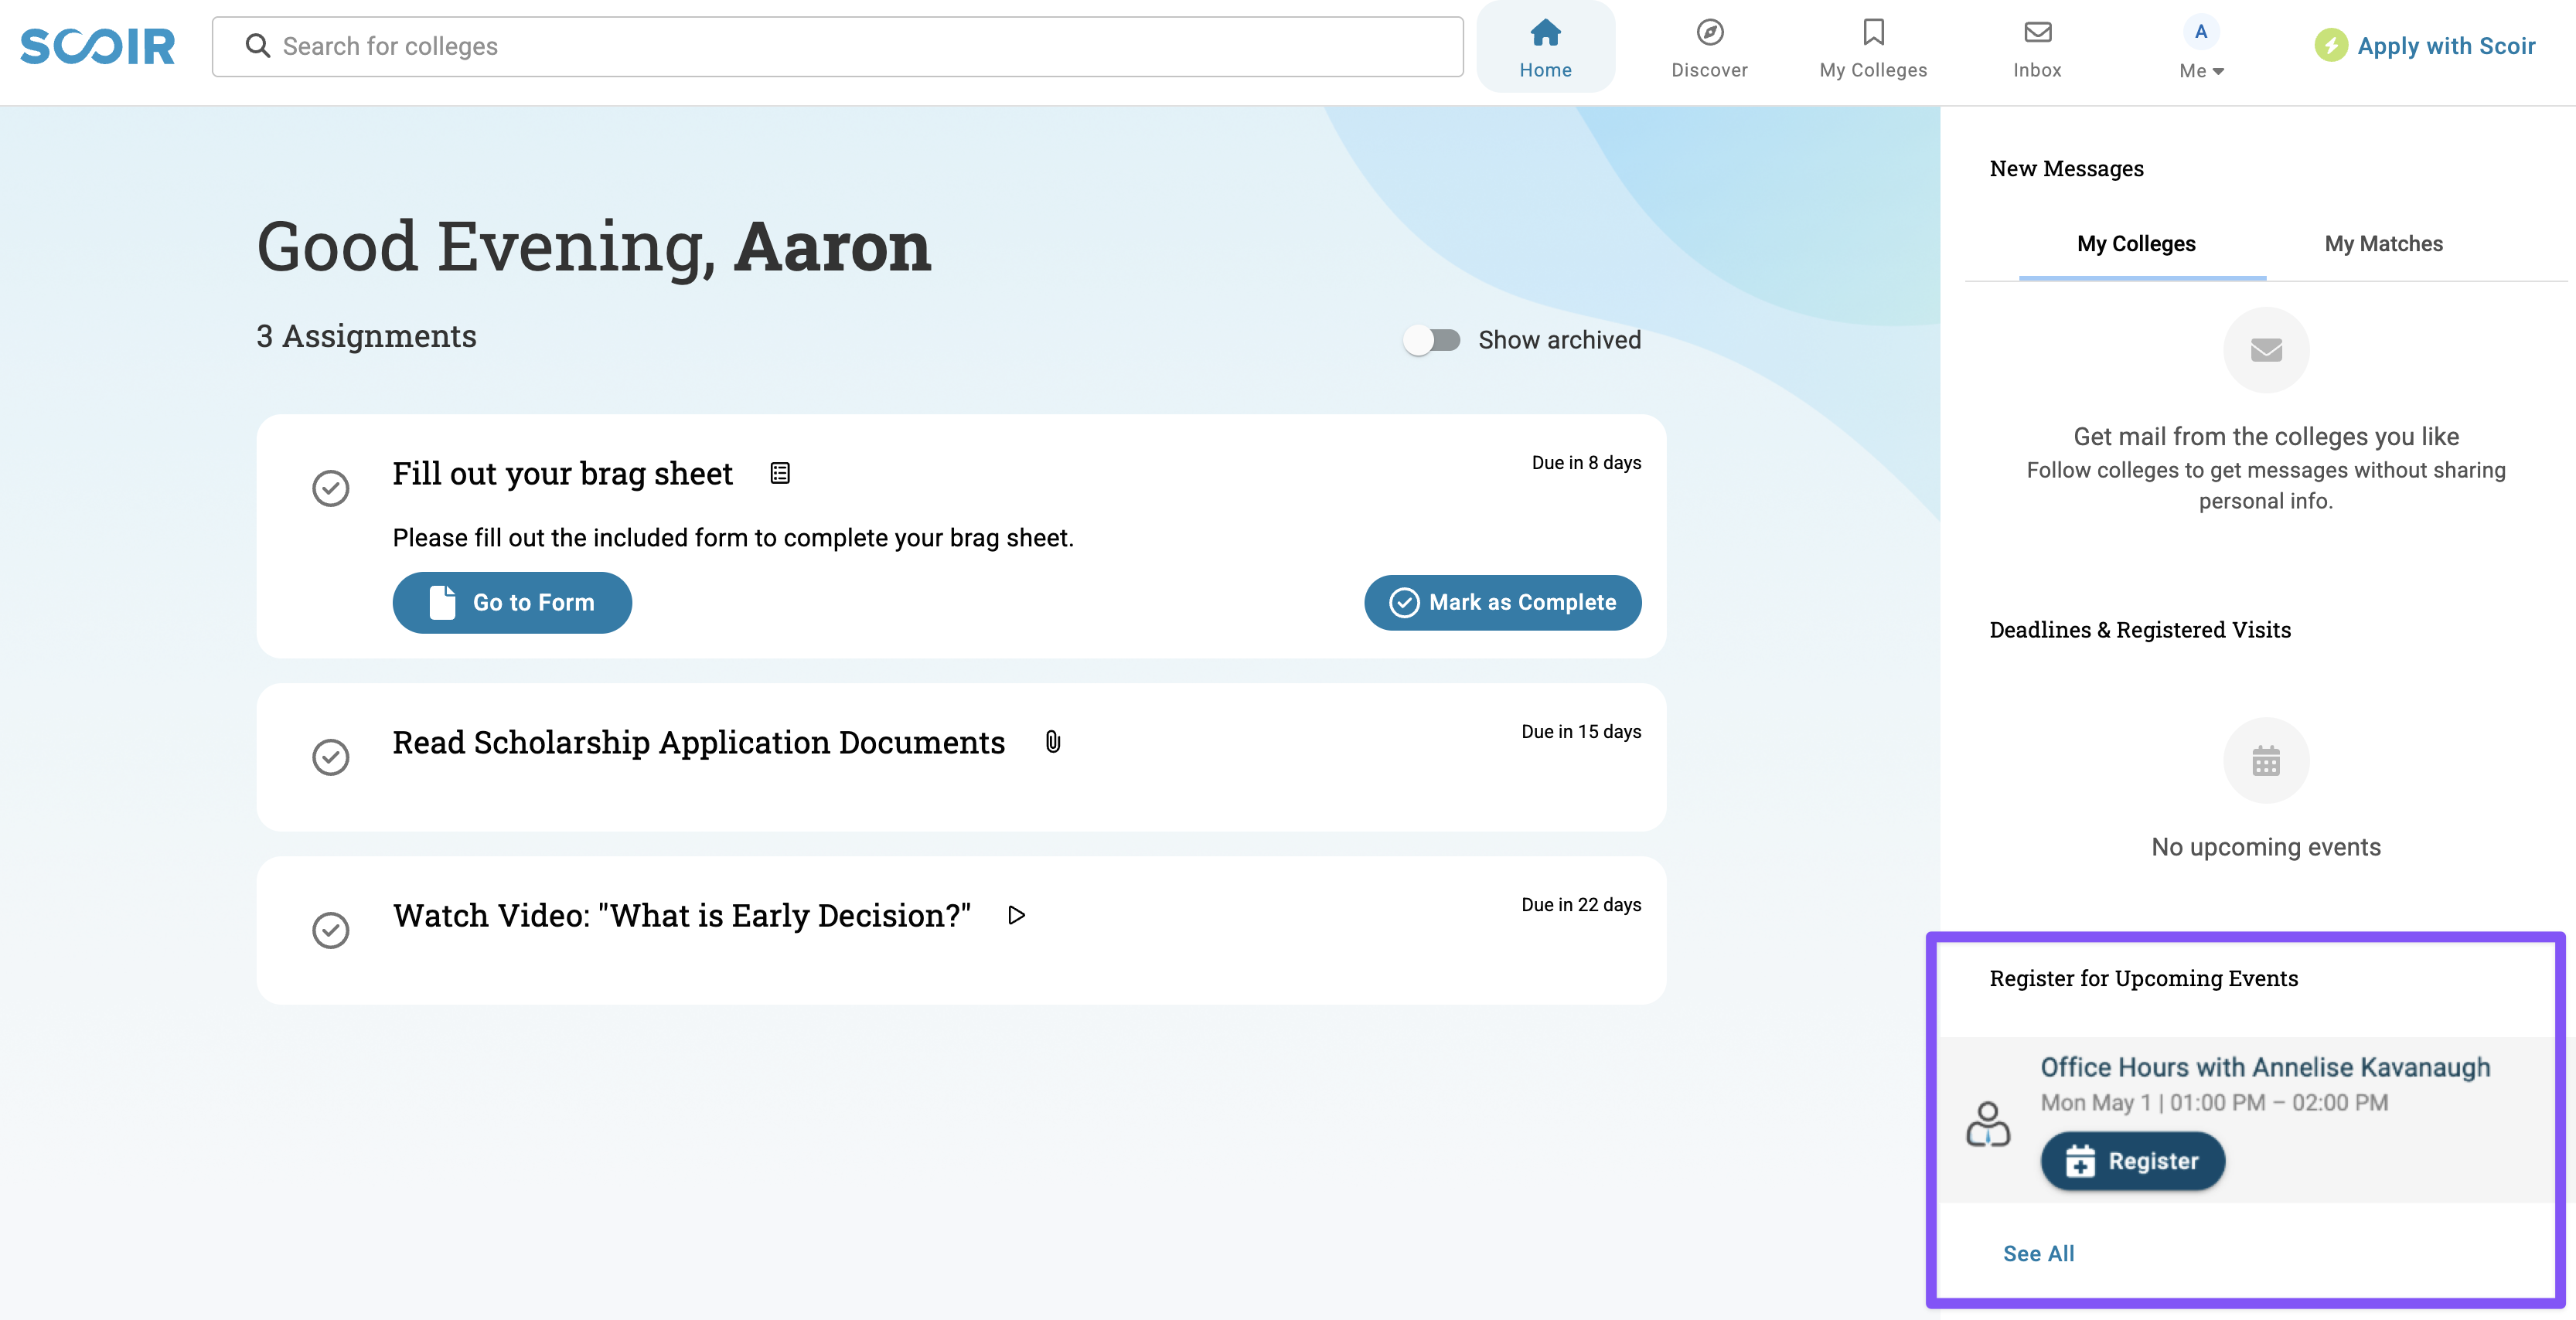Go to the My Colleges nav item
The width and height of the screenshot is (2576, 1320).
pos(1873,47)
